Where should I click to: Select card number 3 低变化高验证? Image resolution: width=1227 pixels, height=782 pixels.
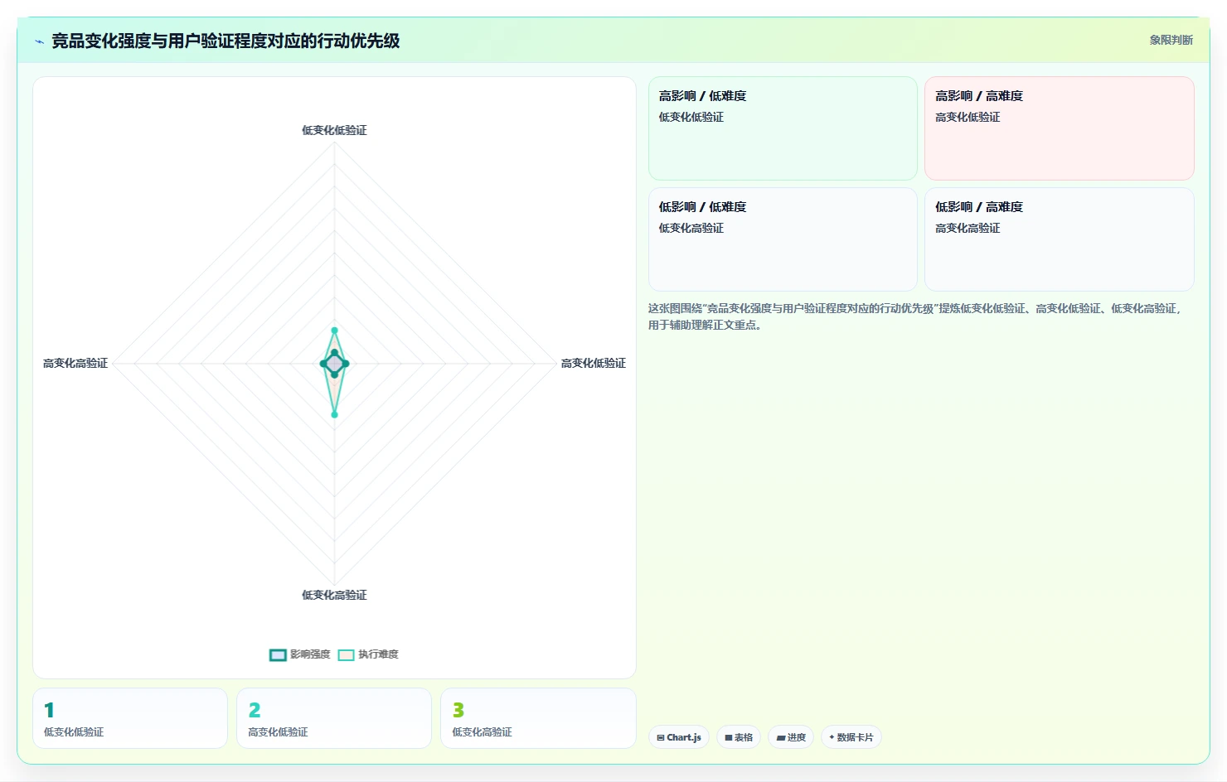point(538,718)
